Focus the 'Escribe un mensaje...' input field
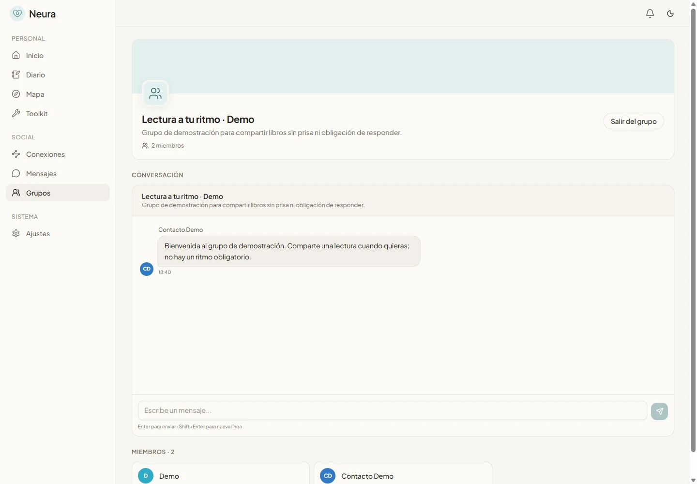697x484 pixels. 393,410
